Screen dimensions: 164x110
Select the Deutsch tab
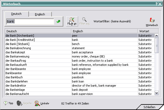click(x=17, y=14)
